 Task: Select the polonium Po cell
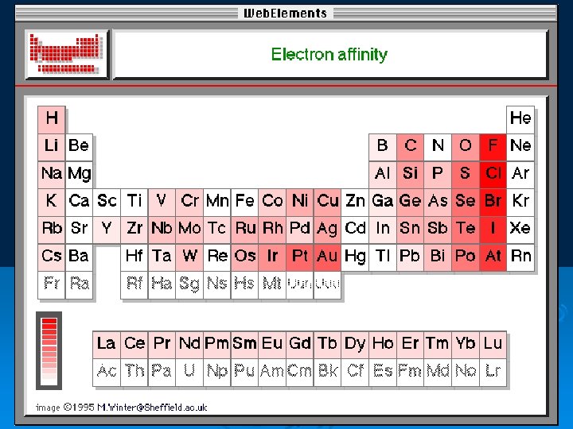tap(466, 257)
